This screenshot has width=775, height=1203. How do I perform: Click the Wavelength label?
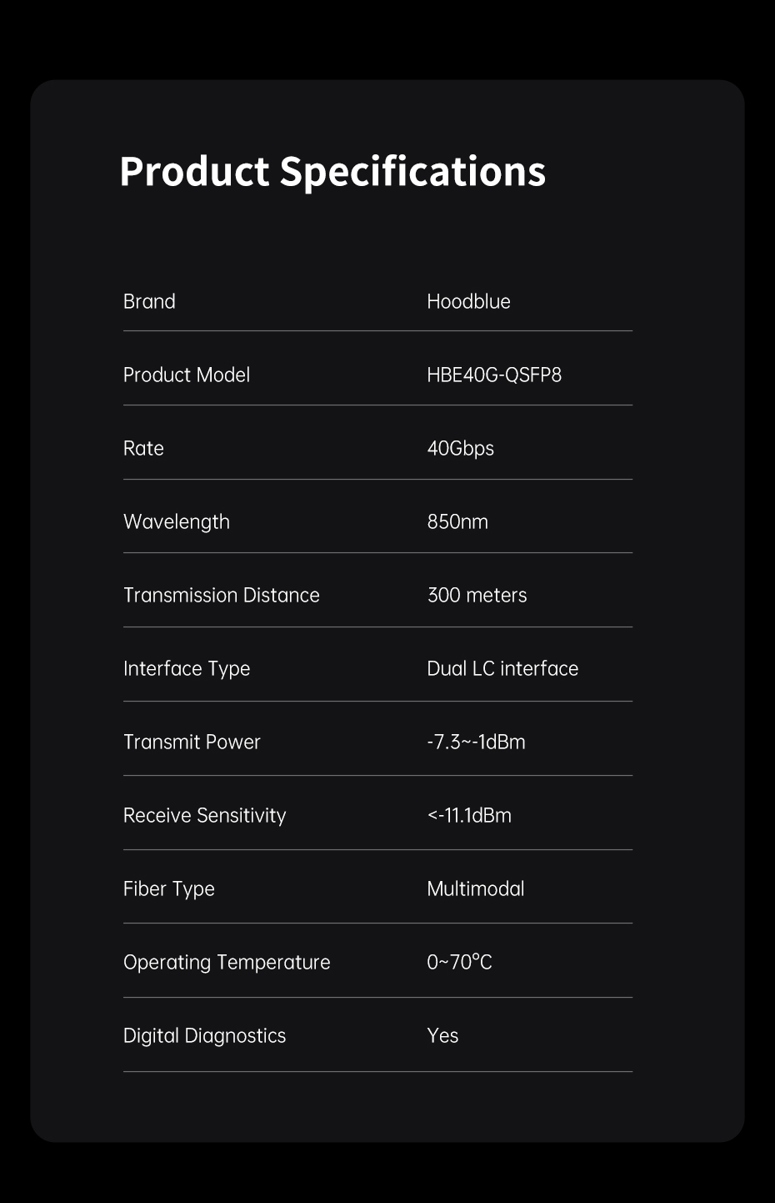[176, 521]
